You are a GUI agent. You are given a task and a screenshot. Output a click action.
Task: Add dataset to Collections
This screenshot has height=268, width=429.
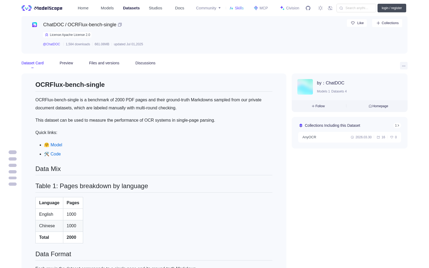(387, 23)
